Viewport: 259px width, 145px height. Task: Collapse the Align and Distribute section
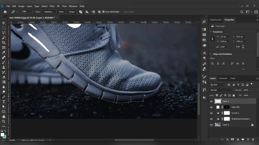point(210,54)
